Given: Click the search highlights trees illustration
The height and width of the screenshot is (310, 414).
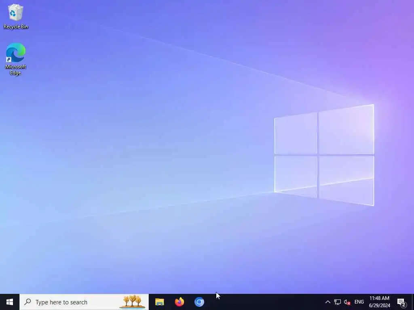Looking at the screenshot, I should click(133, 302).
